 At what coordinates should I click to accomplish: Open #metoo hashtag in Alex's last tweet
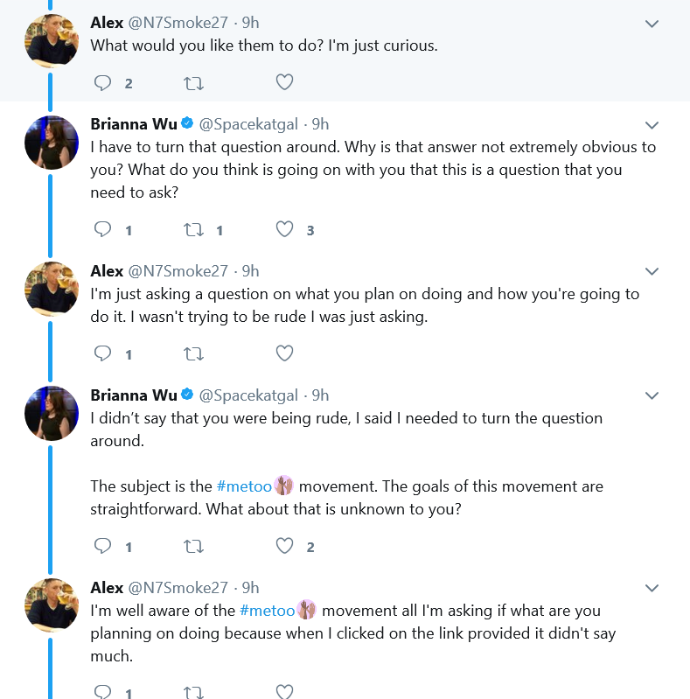(267, 611)
